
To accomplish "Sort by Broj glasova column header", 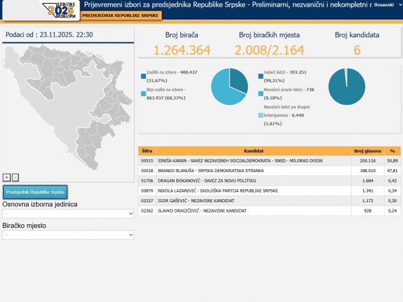I will pyautogui.click(x=367, y=151).
